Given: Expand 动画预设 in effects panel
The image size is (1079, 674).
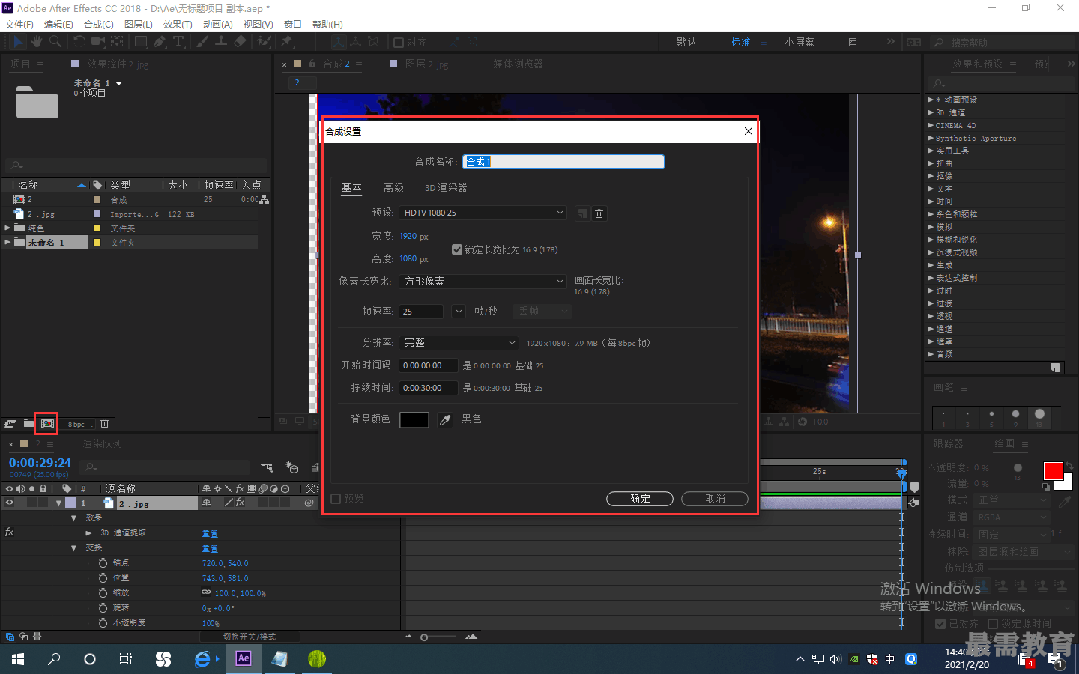Looking at the screenshot, I should pos(931,100).
